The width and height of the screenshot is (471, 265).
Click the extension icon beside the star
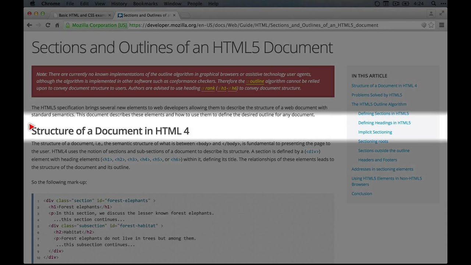click(424, 25)
